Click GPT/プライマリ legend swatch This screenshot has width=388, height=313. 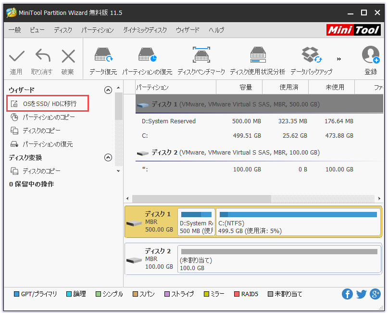(x=16, y=294)
